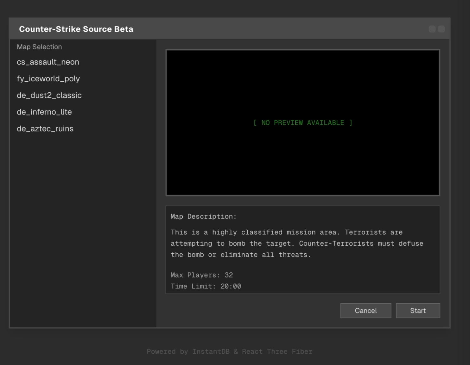Click InstantDB in the footer text
Image resolution: width=470 pixels, height=365 pixels.
click(x=211, y=352)
